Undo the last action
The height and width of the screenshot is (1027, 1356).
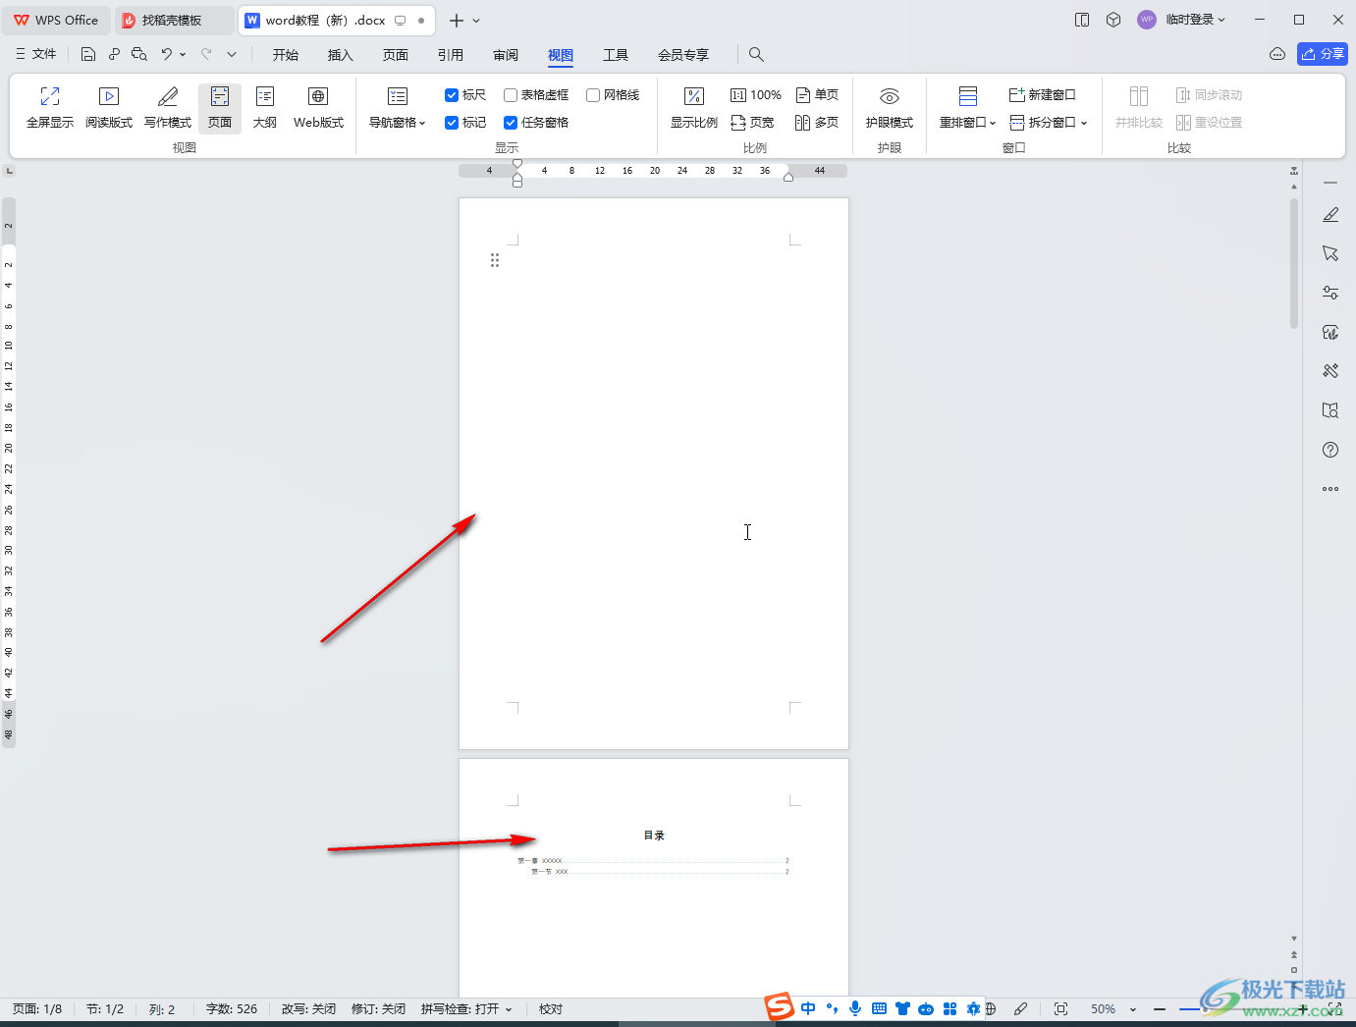[167, 55]
